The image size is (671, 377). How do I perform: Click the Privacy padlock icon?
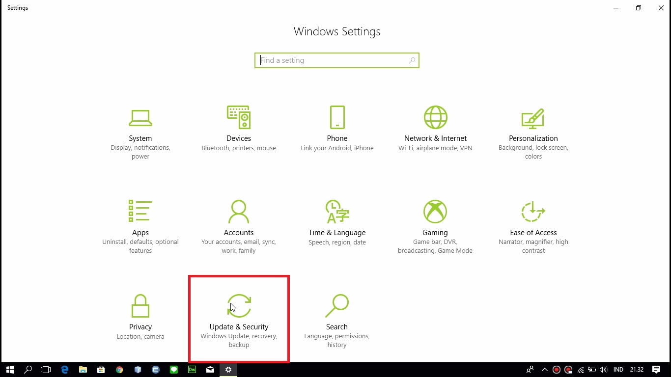click(140, 306)
